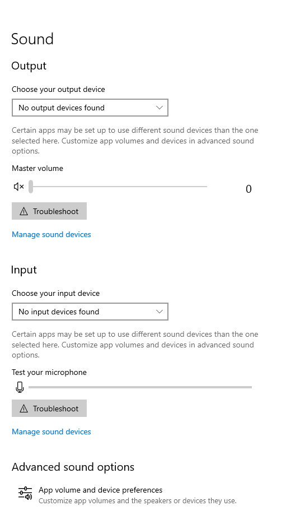Open the 'No output devices found' combo box

90,108
